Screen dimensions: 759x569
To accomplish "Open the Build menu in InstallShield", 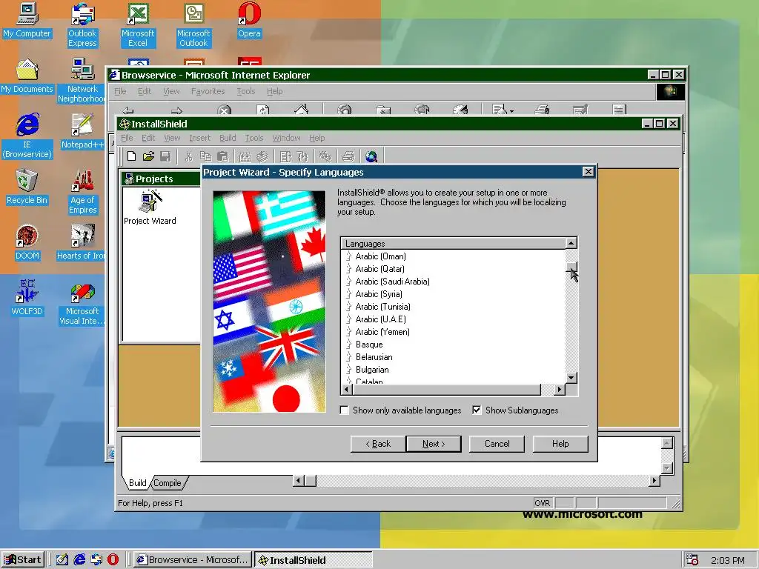I will (x=228, y=138).
